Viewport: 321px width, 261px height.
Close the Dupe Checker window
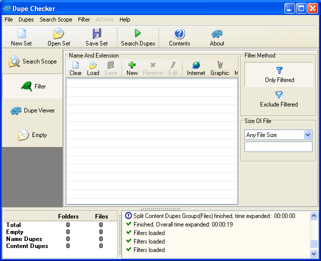click(312, 8)
